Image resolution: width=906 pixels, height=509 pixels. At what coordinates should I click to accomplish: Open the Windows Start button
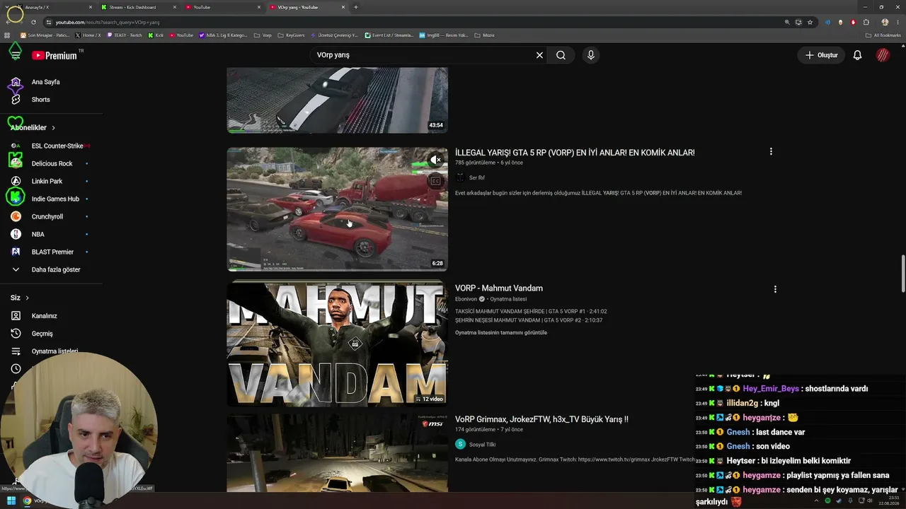pos(11,501)
